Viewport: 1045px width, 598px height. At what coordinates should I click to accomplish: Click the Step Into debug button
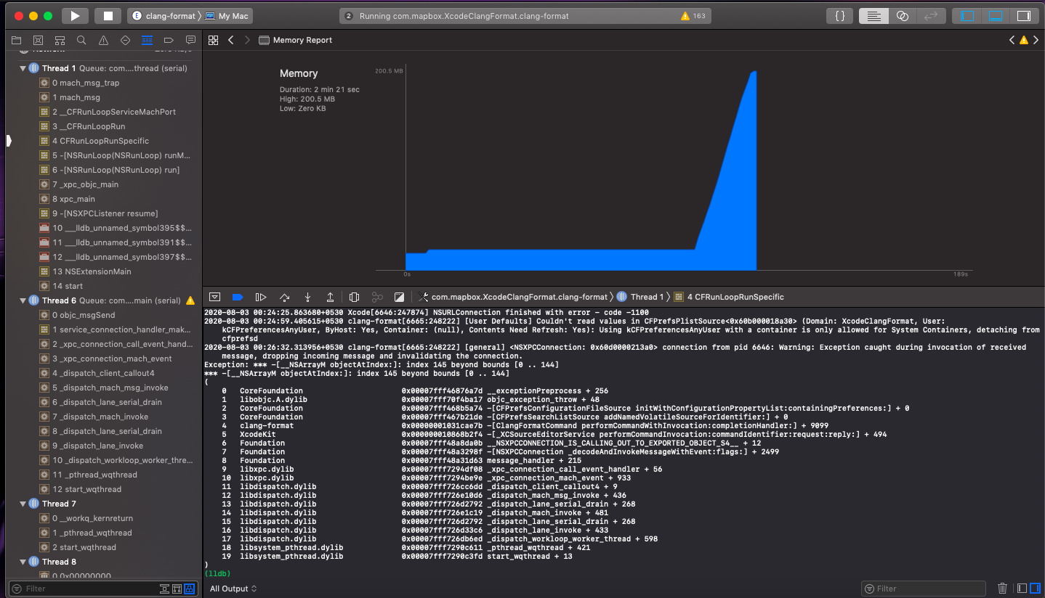[307, 297]
